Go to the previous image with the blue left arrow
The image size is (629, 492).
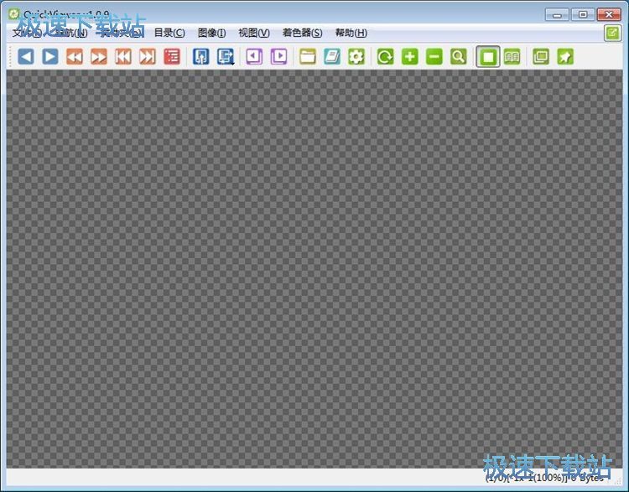[x=26, y=56]
